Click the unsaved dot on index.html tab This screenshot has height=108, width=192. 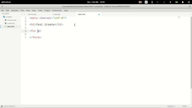pyautogui.click(x=99, y=15)
